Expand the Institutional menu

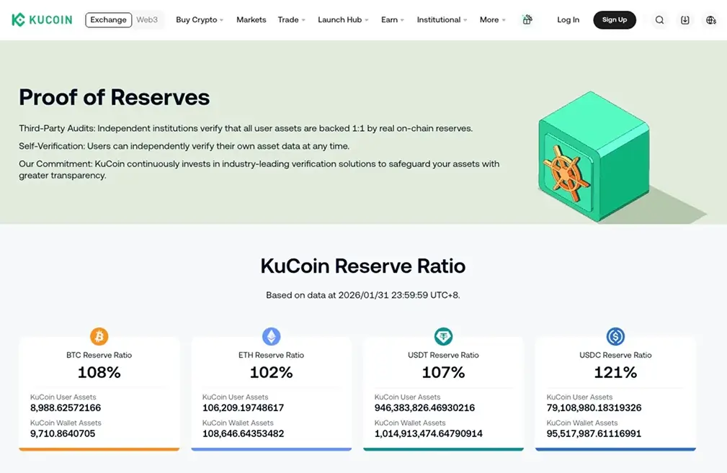(x=440, y=19)
